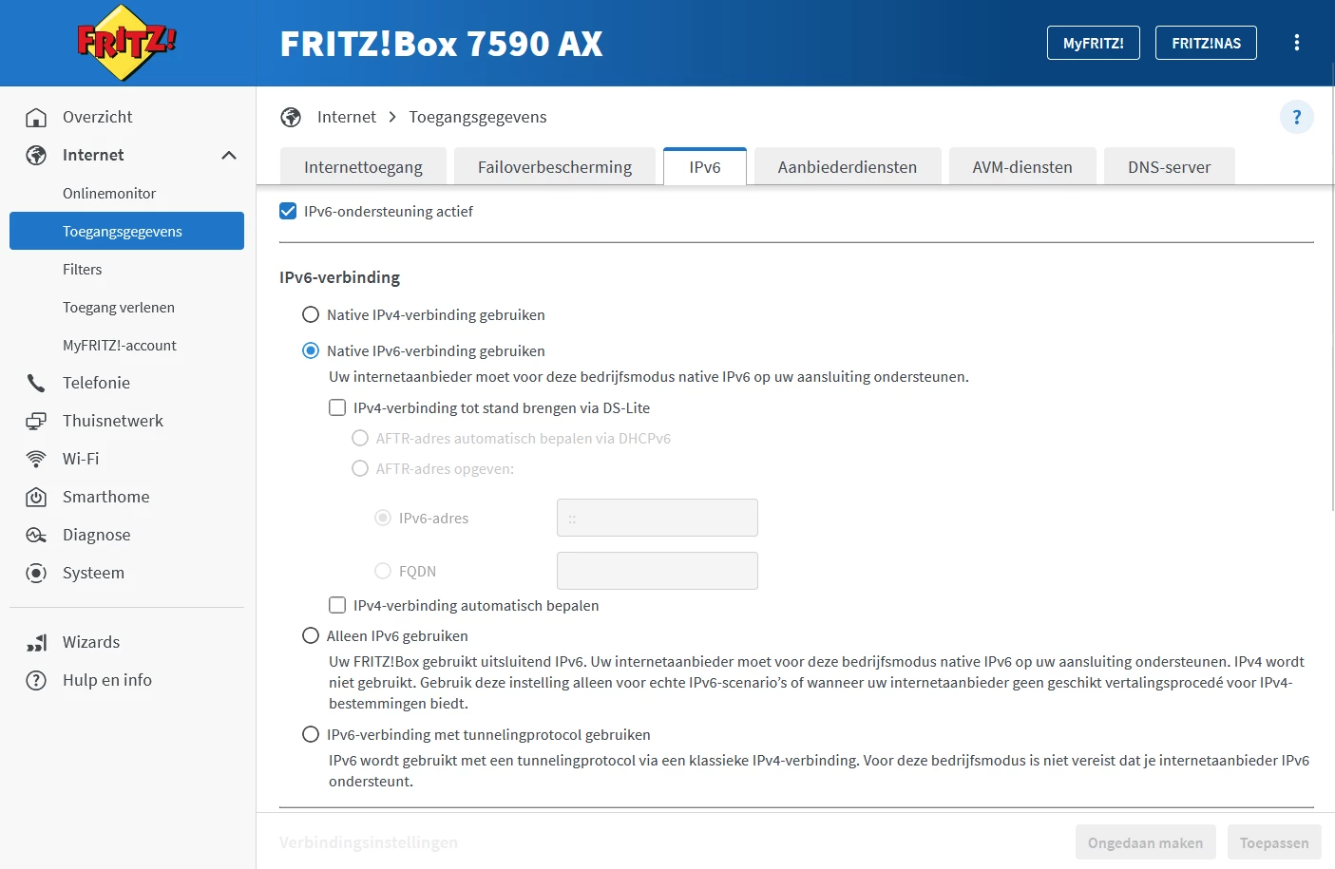Click the Overzicht home icon
This screenshot has height=869, width=1335.
point(36,117)
